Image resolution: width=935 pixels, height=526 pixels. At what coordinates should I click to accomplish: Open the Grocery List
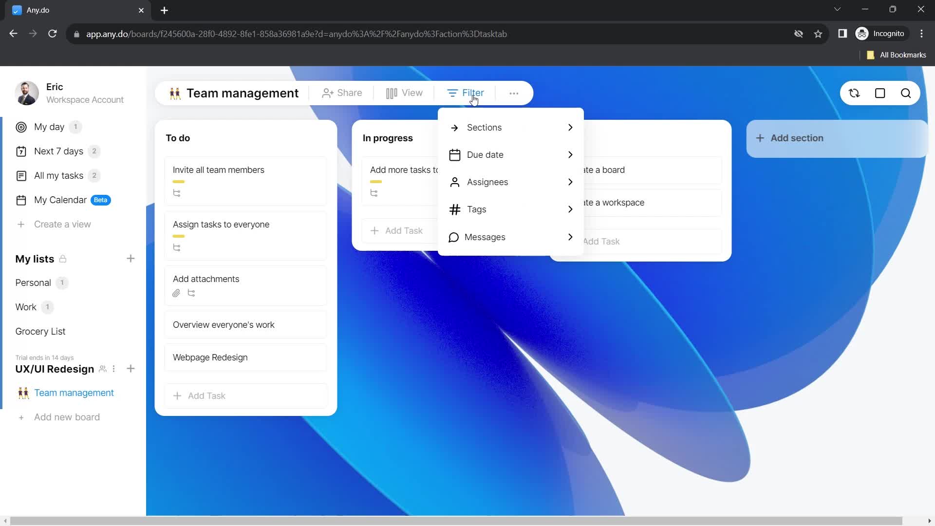coord(40,332)
